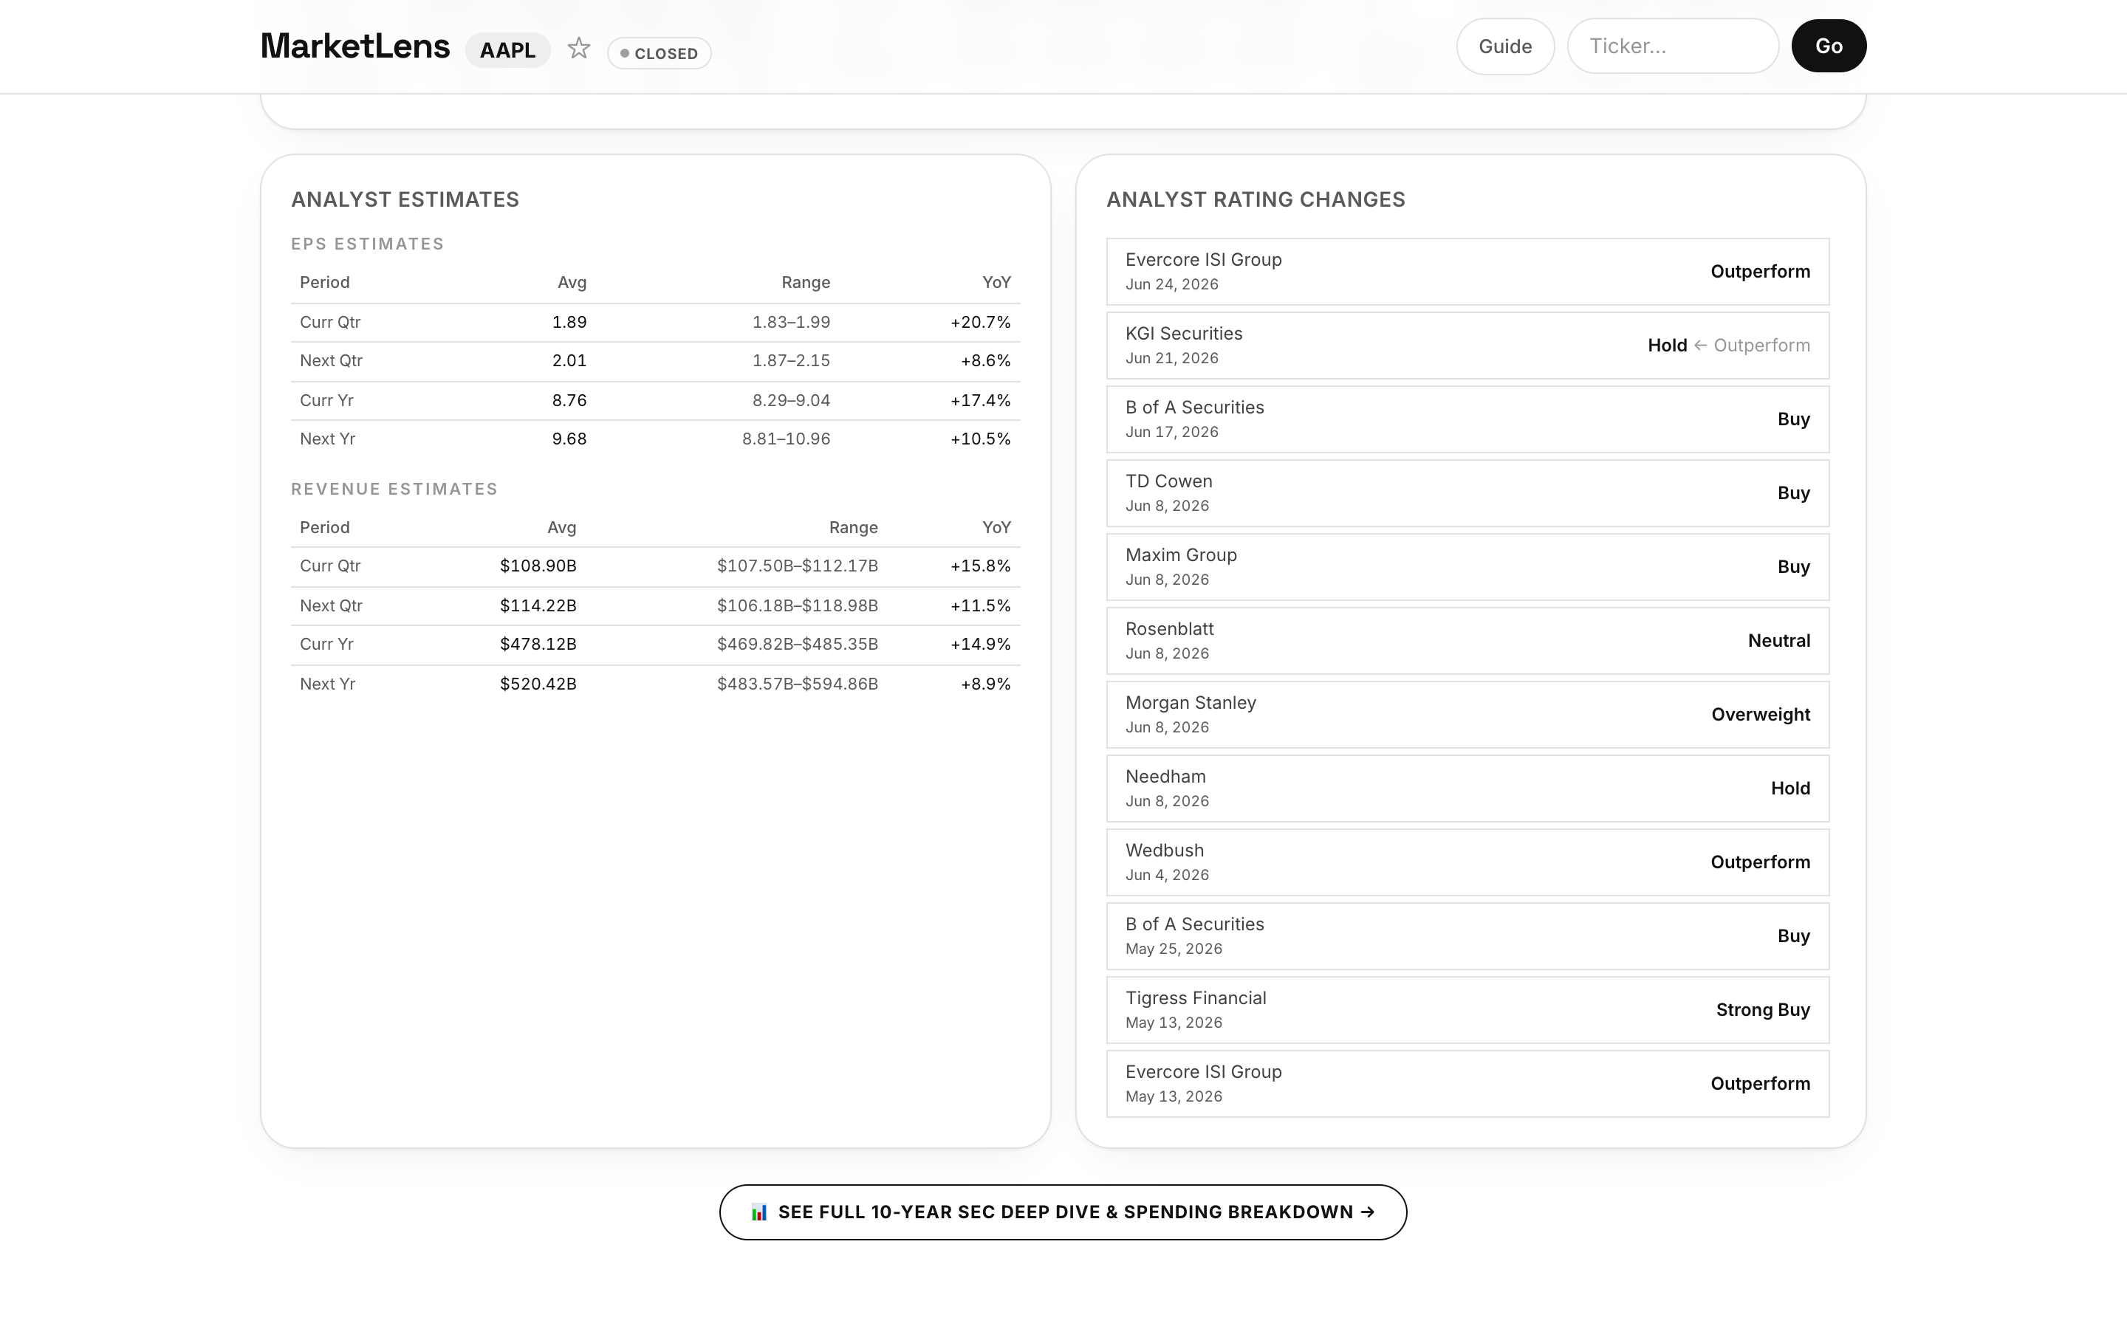Click the Analyst Estimates heading

[x=405, y=199]
